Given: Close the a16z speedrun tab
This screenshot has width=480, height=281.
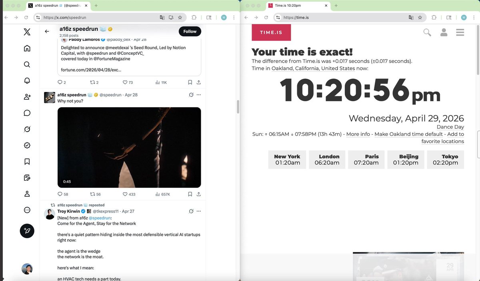Looking at the screenshot, I should (85, 6).
